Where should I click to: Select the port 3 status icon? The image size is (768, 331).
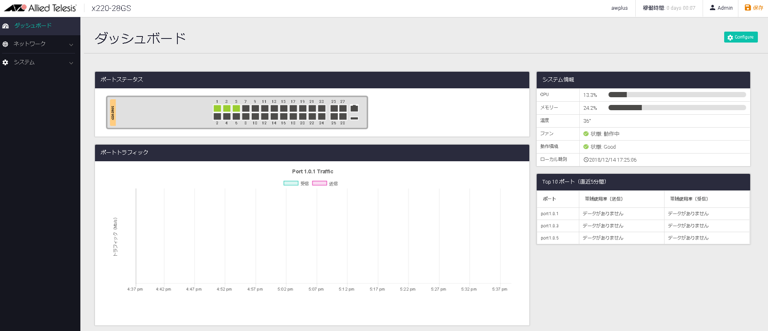[x=227, y=109]
